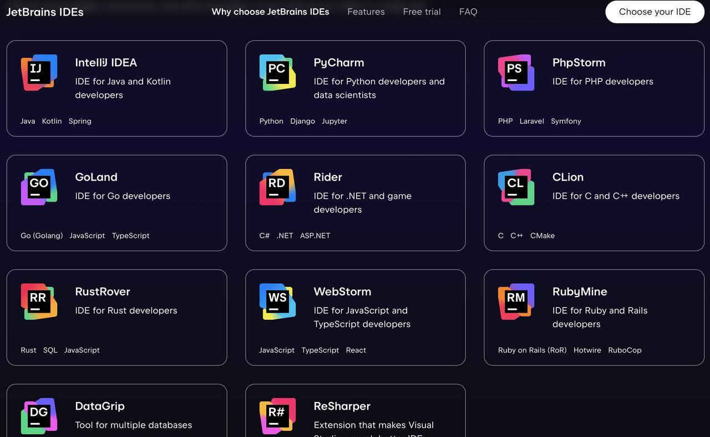Viewport: 710px width, 437px height.
Task: Click 'Tool for multiple databases' description
Action: click(x=134, y=425)
